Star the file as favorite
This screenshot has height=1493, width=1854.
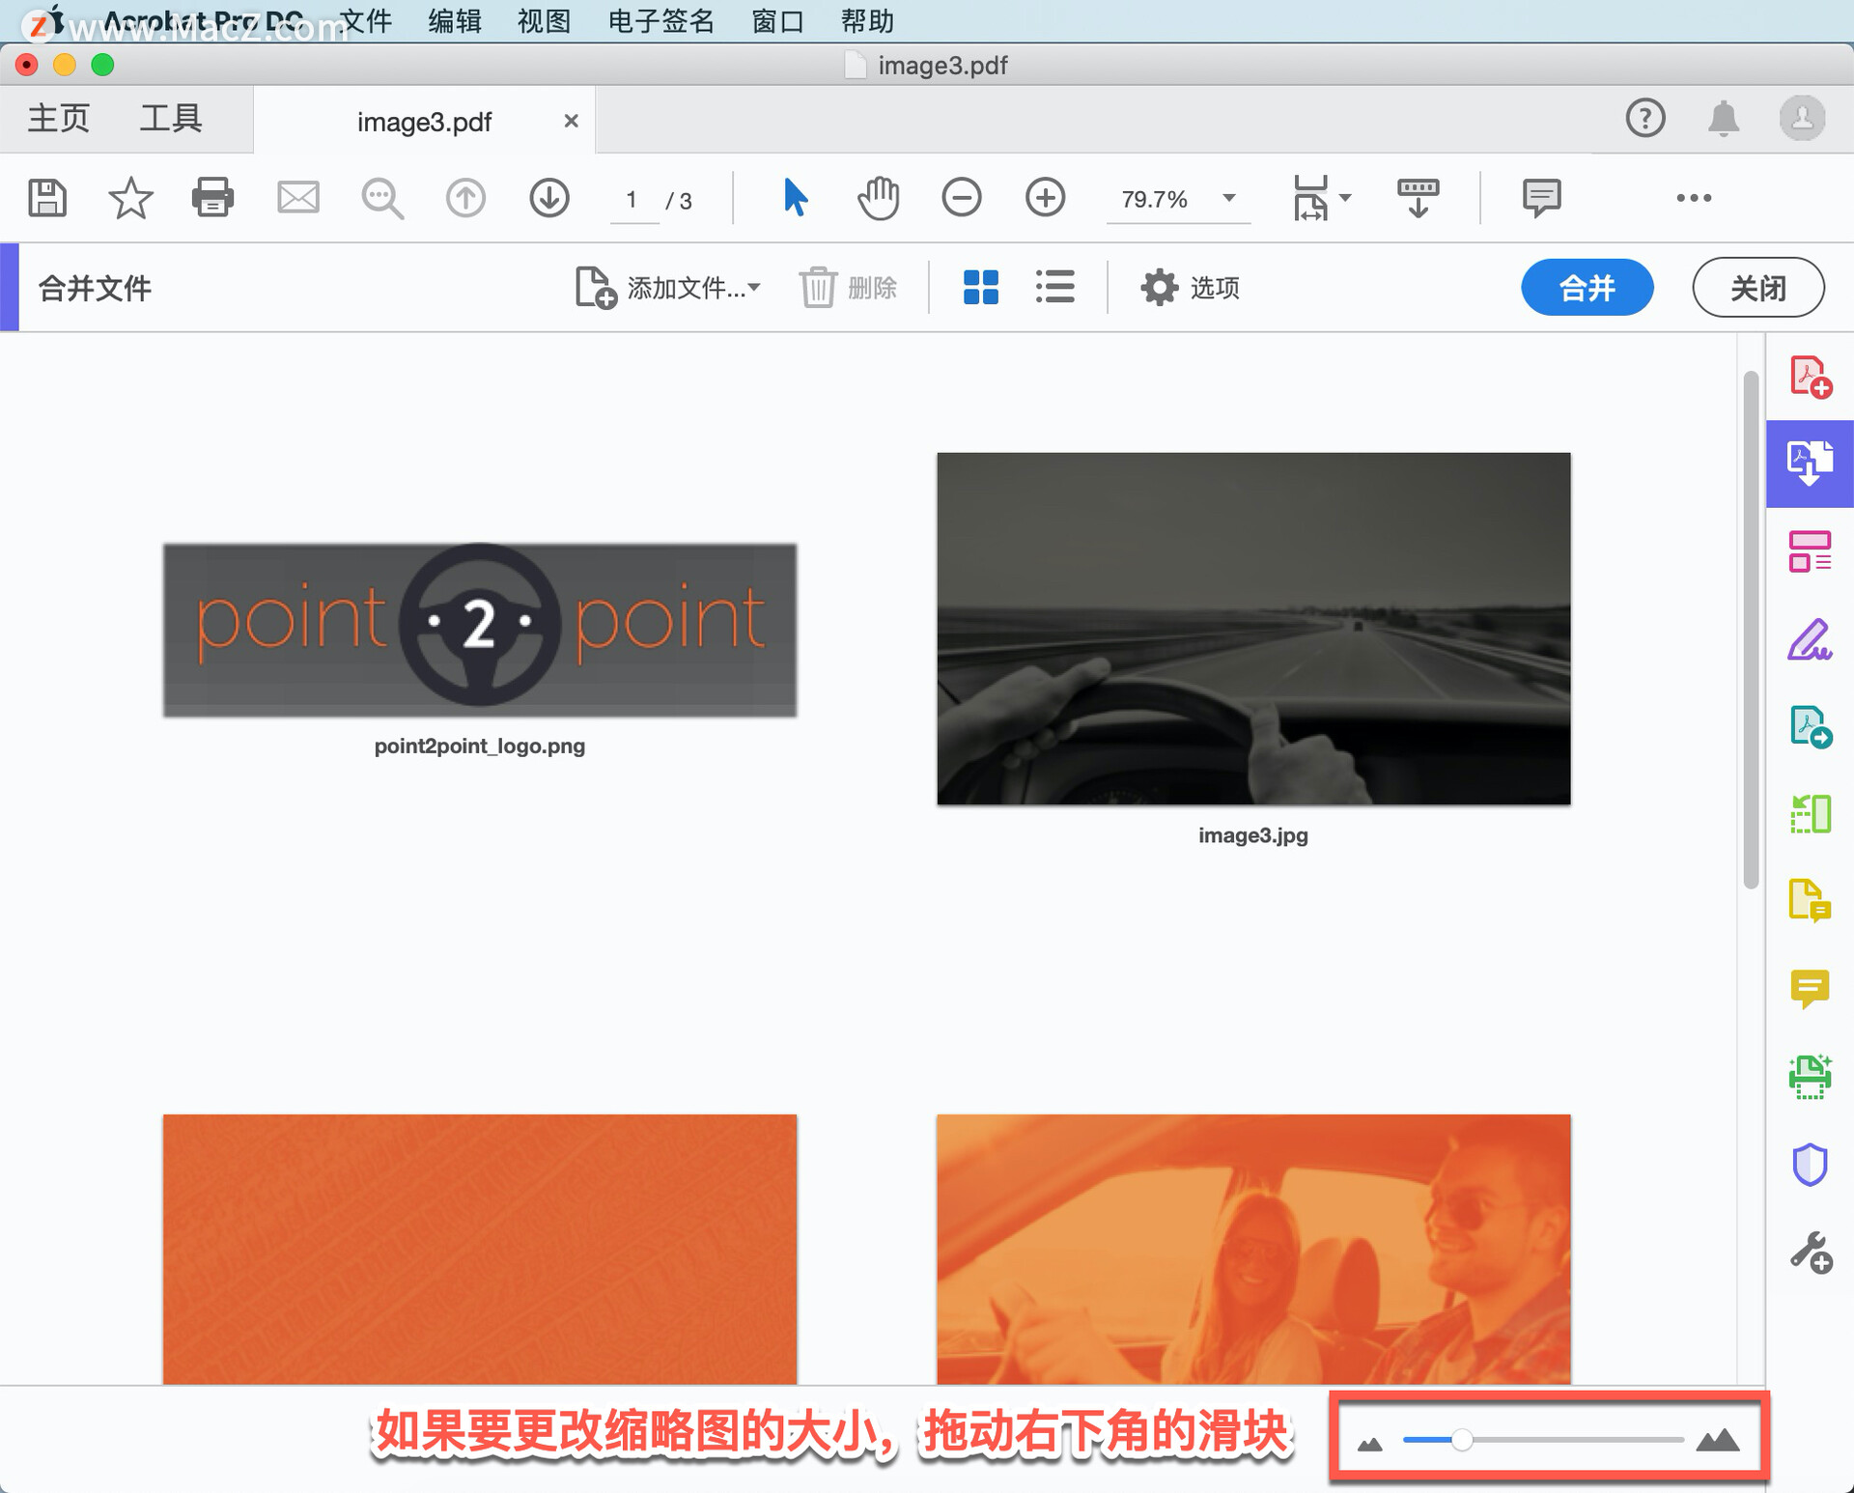tap(130, 198)
